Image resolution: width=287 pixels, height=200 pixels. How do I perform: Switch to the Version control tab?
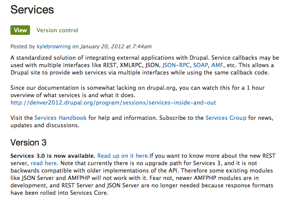57,30
